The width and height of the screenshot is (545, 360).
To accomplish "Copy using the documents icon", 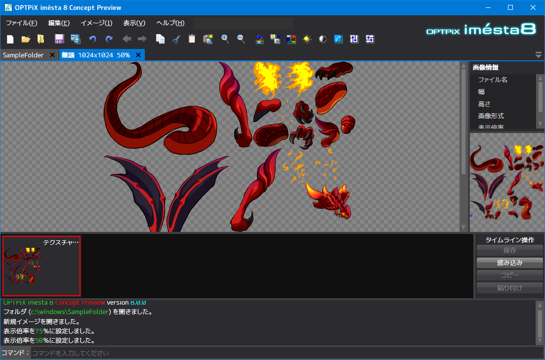I will 160,39.
